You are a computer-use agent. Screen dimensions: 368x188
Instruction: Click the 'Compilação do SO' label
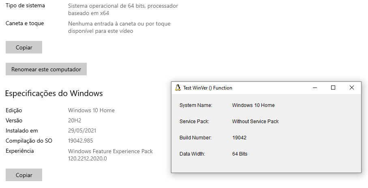29,141
